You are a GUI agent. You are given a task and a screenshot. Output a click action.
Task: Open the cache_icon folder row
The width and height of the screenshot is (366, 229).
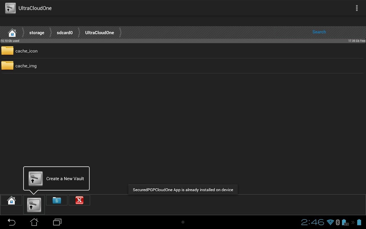pos(183,51)
